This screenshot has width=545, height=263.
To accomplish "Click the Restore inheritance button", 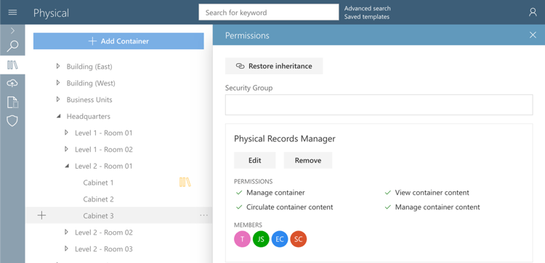I will [x=274, y=66].
